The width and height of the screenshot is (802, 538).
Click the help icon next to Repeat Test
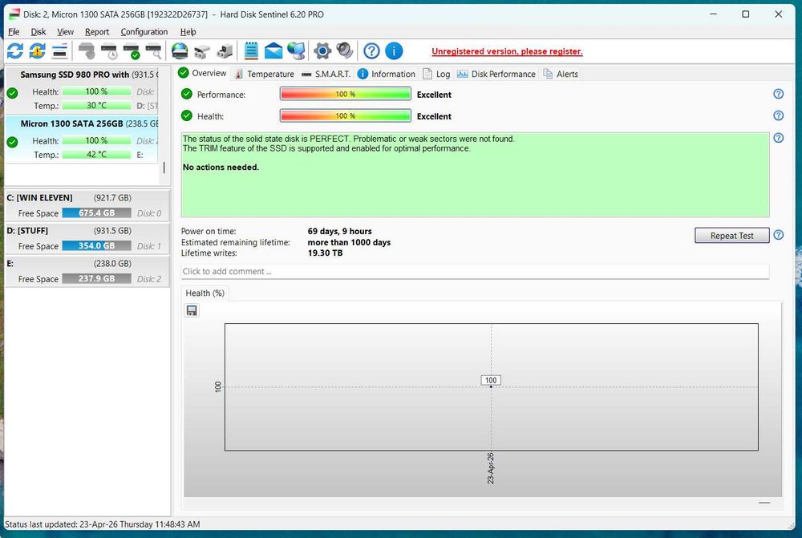click(x=779, y=235)
